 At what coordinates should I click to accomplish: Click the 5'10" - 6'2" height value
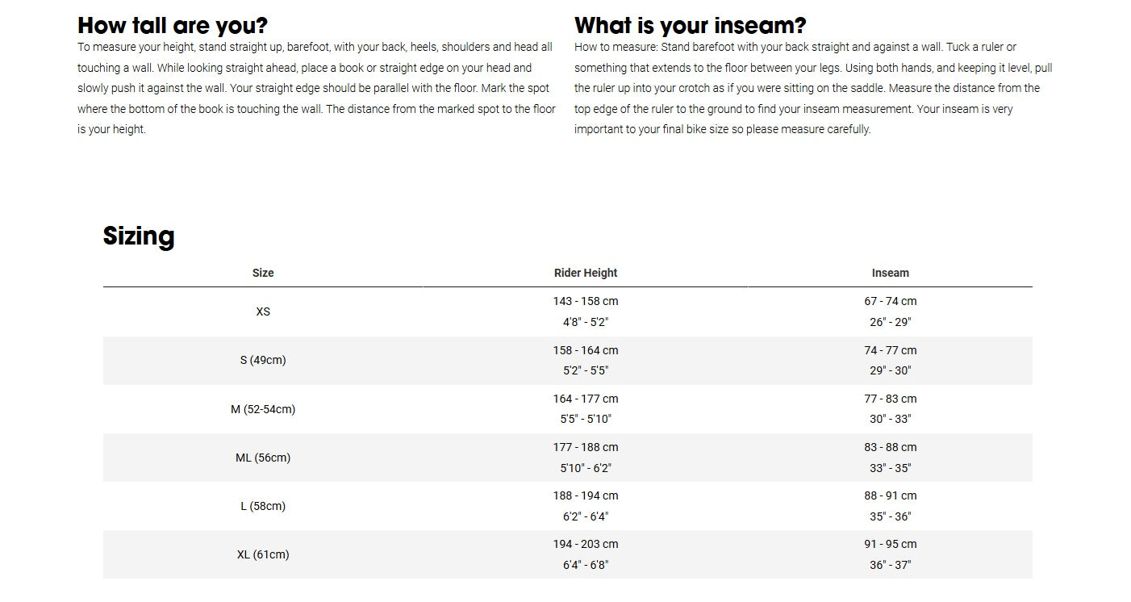click(x=586, y=468)
